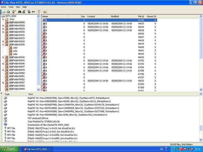Click the log panel scroll down arrow
The image size is (203, 152).
click(x=201, y=140)
